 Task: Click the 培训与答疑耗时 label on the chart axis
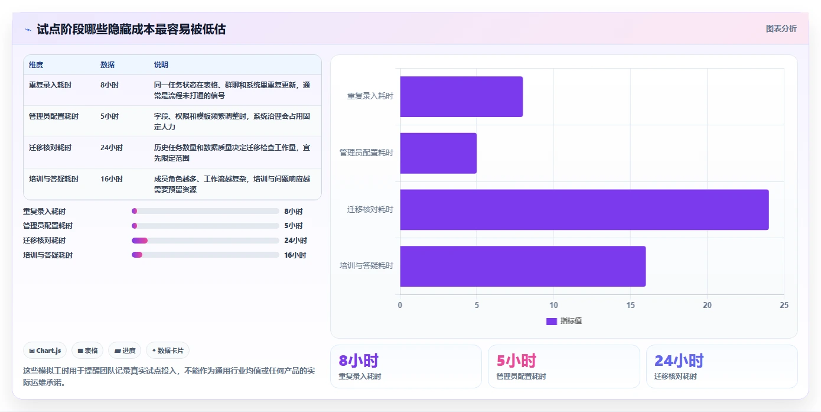point(366,266)
